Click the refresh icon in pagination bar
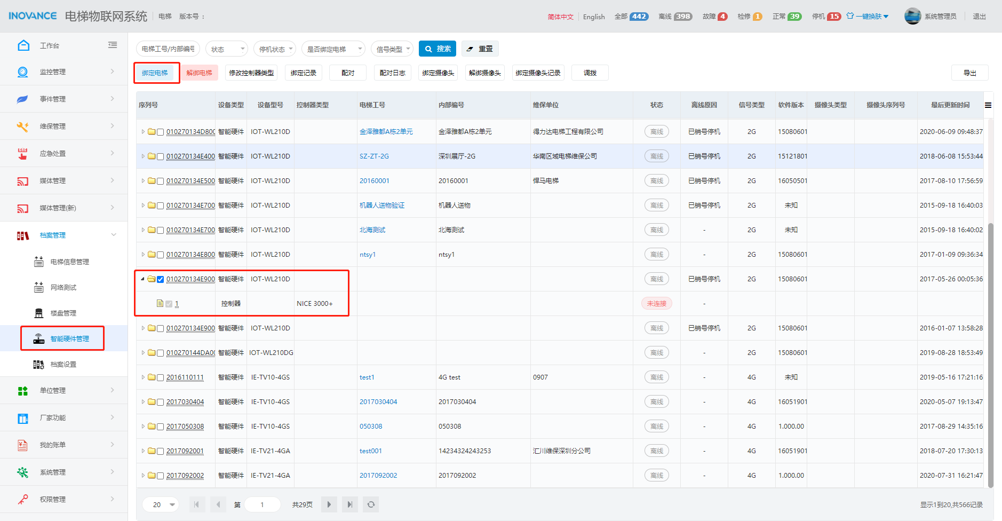This screenshot has height=521, width=1002. coord(371,504)
